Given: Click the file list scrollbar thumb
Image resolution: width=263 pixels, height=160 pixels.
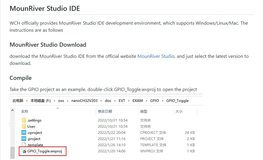Looking at the screenshot, I should (12, 153).
